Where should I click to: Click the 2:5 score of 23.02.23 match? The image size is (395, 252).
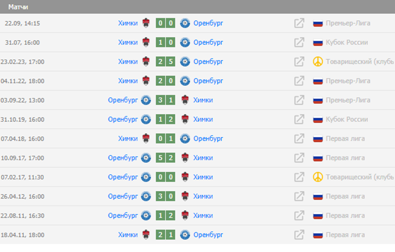point(165,62)
